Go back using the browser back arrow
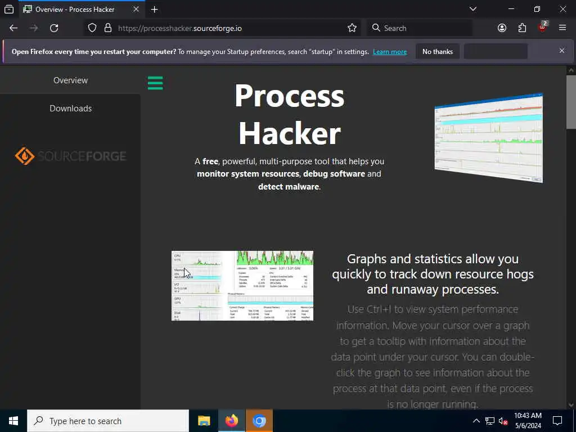 click(x=13, y=28)
